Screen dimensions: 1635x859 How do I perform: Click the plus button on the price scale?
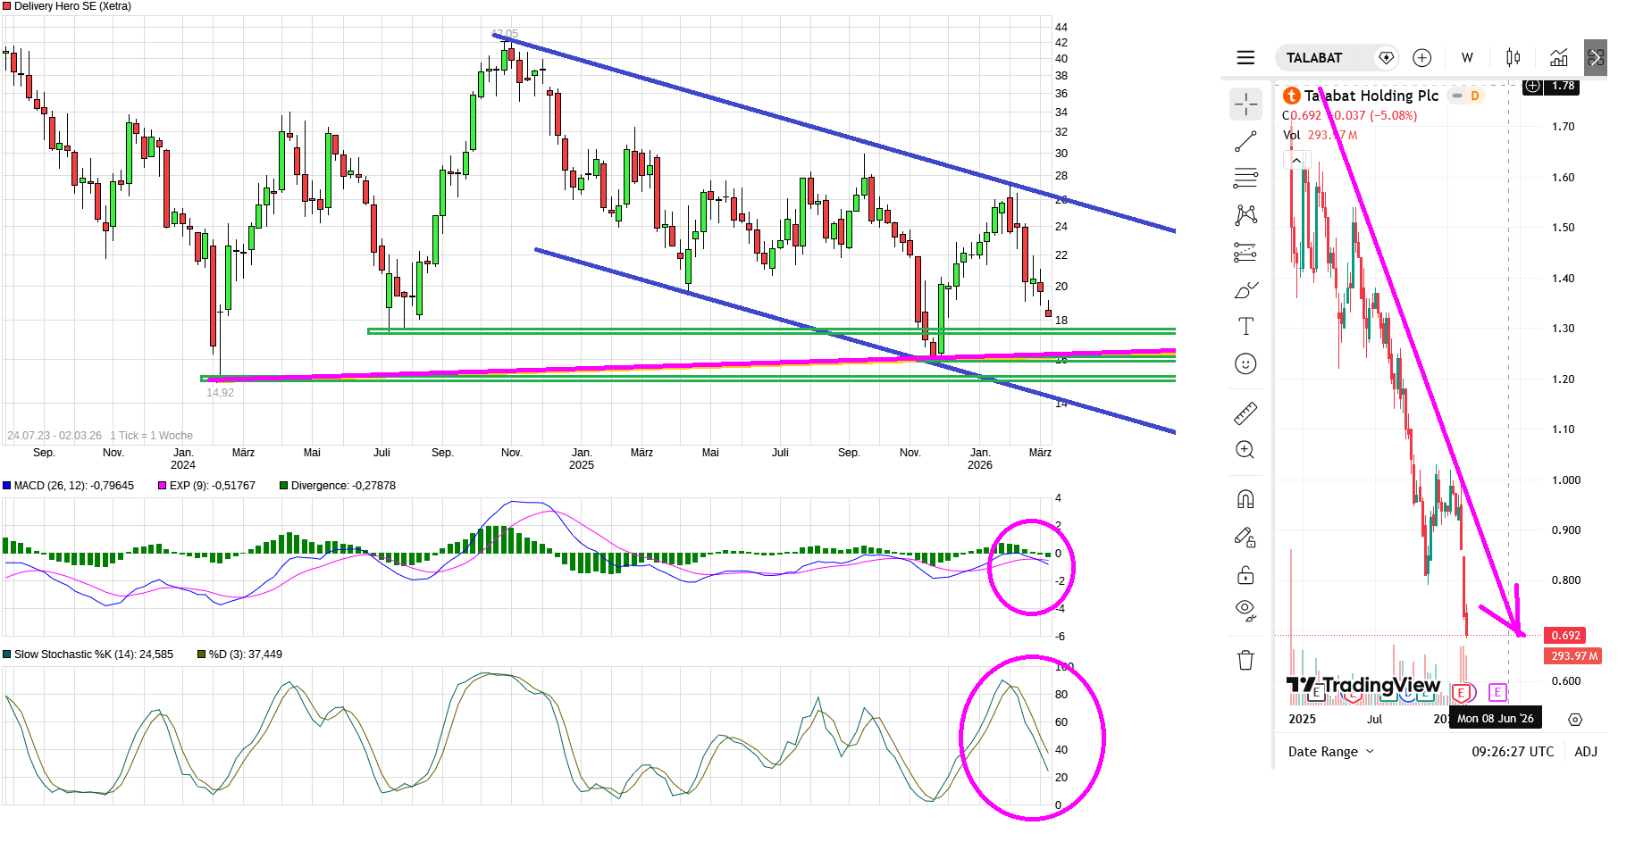[x=1533, y=86]
